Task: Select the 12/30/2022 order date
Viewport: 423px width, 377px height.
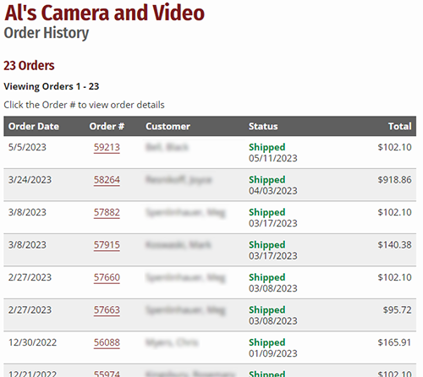Action: click(32, 342)
